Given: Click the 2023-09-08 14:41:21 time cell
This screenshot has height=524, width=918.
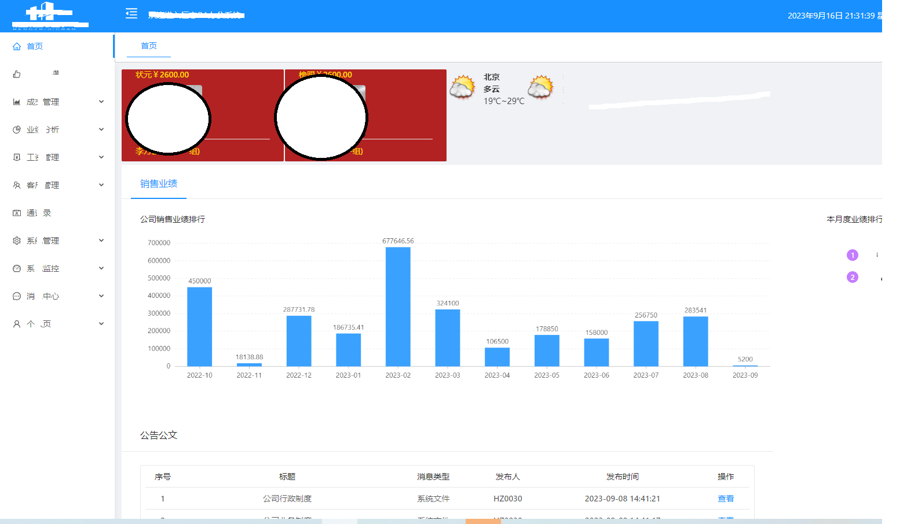Looking at the screenshot, I should tap(623, 499).
